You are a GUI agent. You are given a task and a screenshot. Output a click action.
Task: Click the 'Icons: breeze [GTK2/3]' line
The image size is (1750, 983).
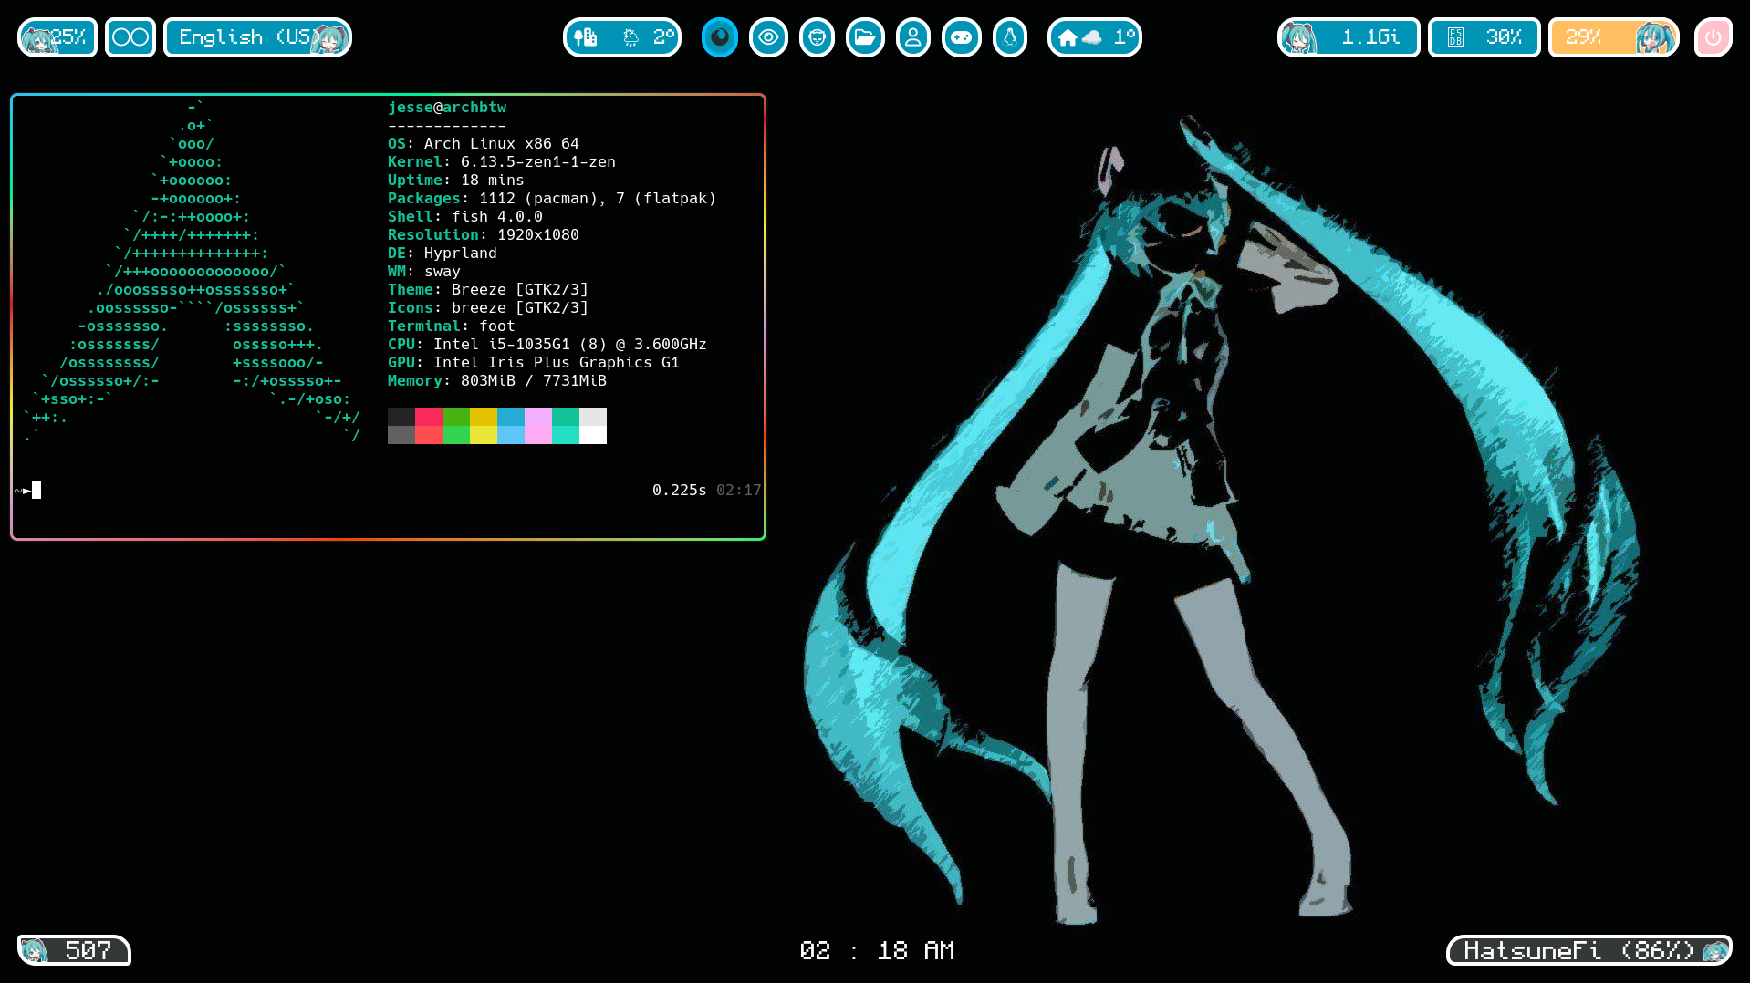click(488, 307)
